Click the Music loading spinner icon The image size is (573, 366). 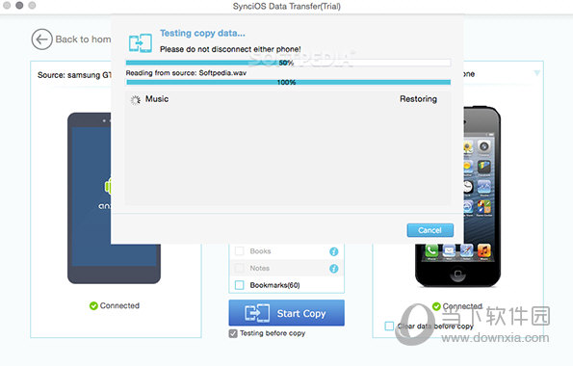pyautogui.click(x=136, y=100)
